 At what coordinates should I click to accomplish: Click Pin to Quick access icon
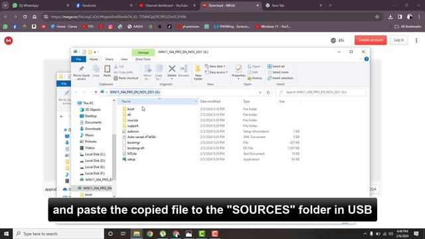(81, 72)
